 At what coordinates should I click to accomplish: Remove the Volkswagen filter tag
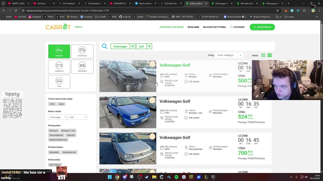[x=132, y=46]
